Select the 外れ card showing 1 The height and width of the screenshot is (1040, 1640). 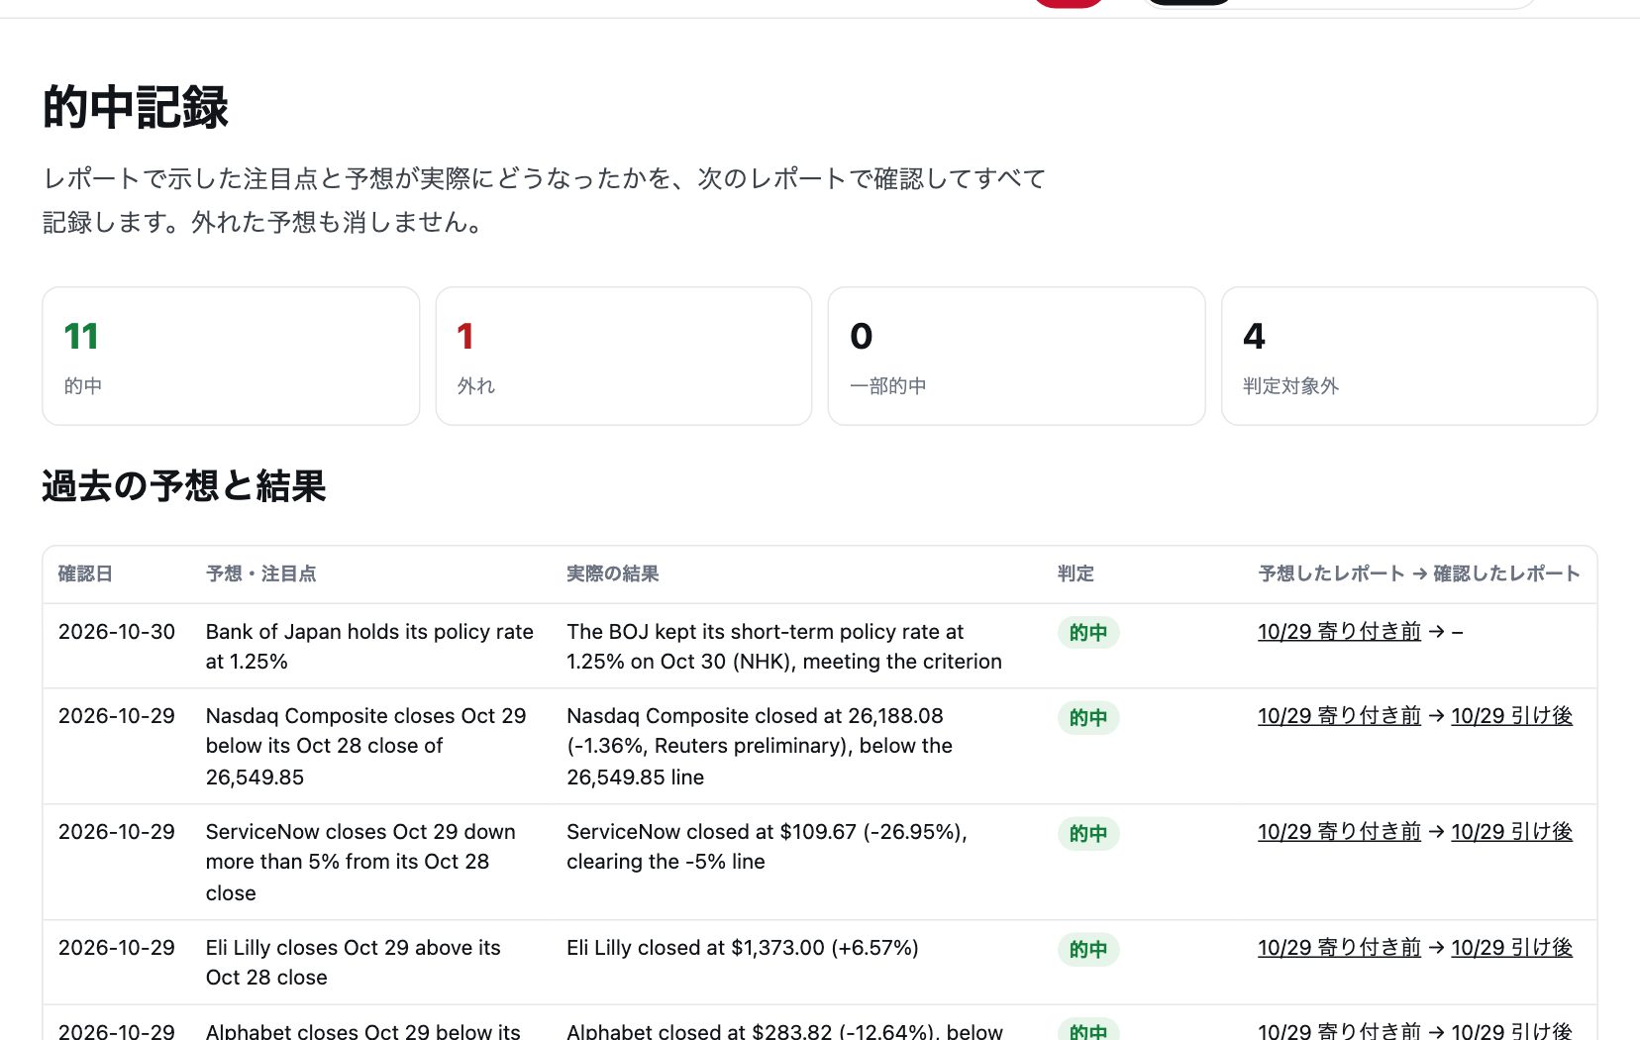(624, 357)
